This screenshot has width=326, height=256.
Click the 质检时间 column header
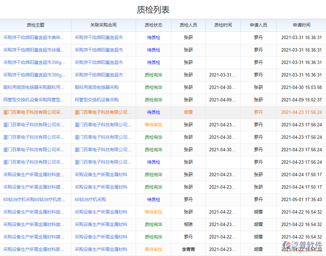point(223,25)
